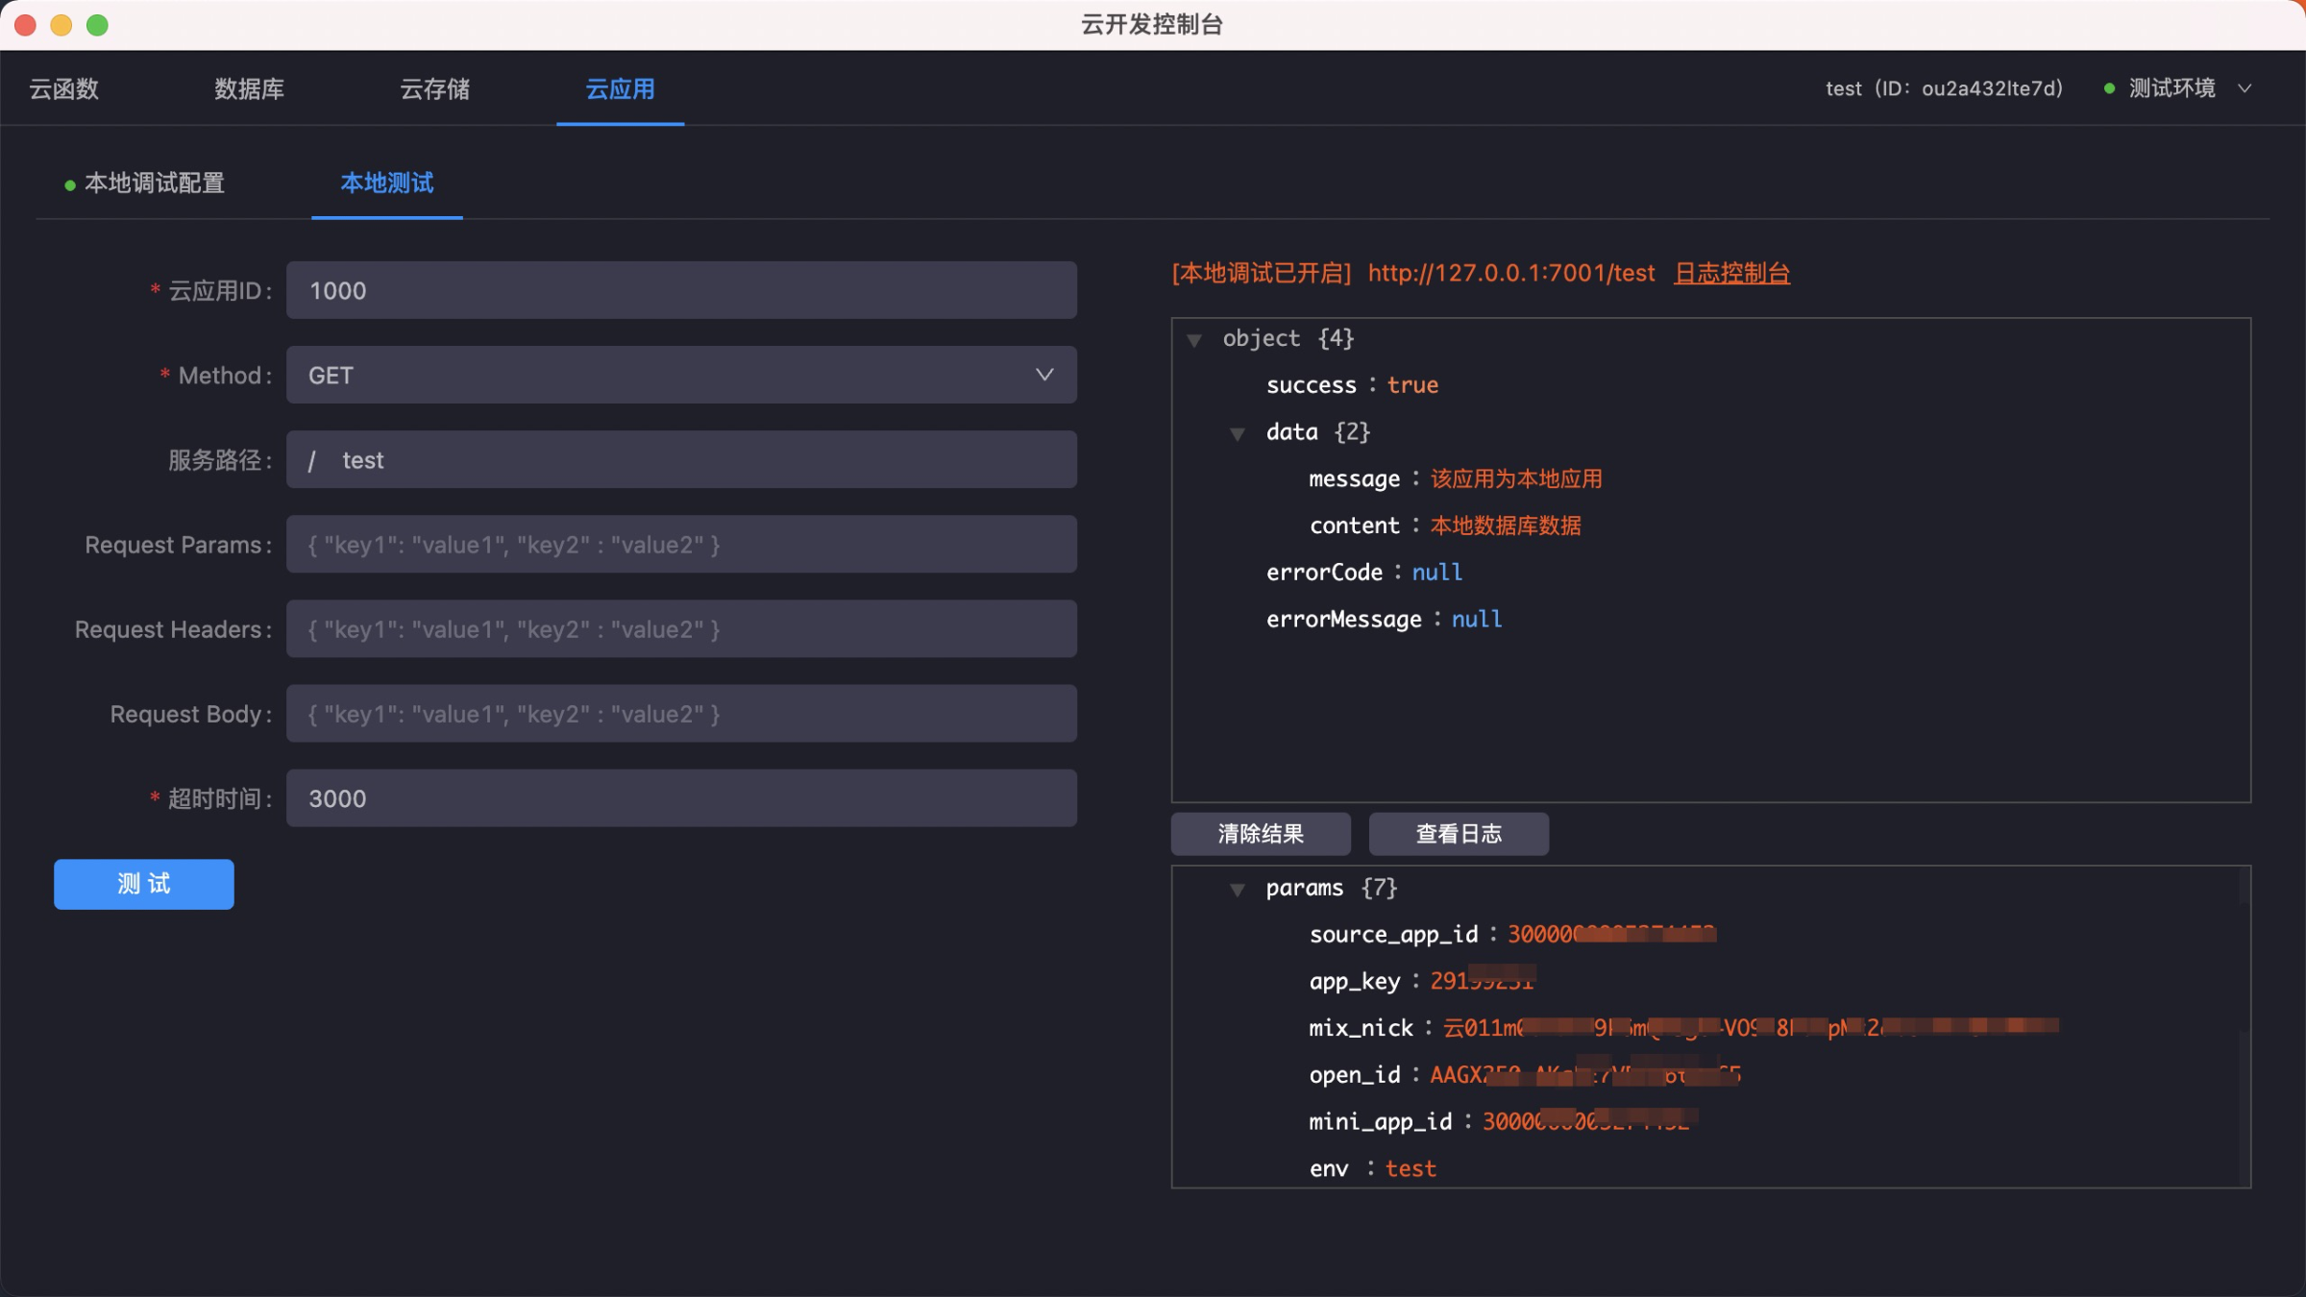Click the success : true row
Screen dimensions: 2306x1297
(1352, 385)
